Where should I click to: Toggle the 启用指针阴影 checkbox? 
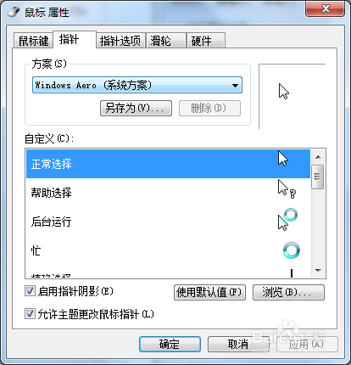click(30, 291)
